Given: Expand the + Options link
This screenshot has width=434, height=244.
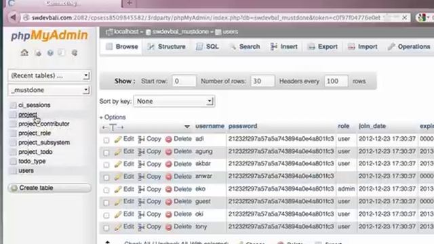Looking at the screenshot, I should 113,117.
